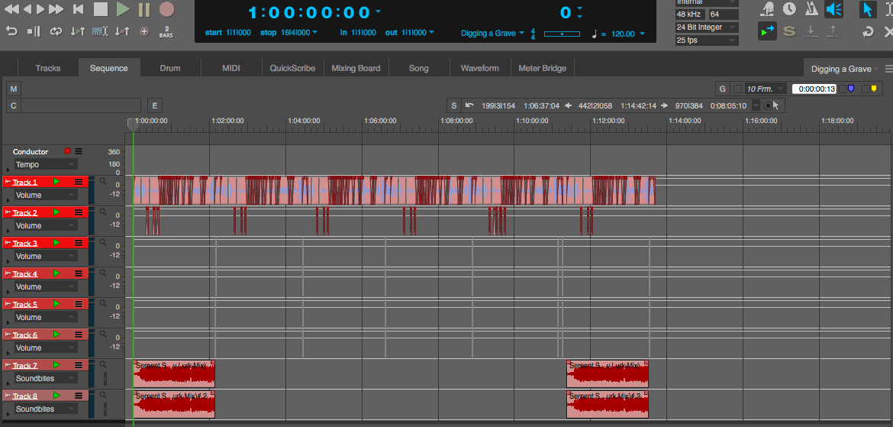Click the rewind transport button
Viewport: 893px width, 427px height.
[12, 9]
